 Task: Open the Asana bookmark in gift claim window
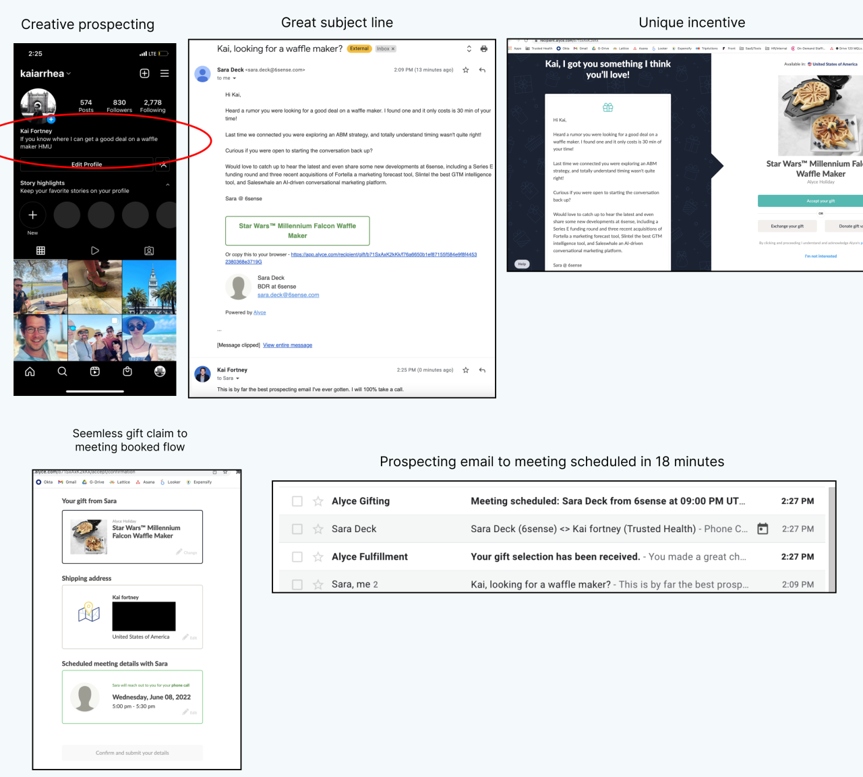pyautogui.click(x=145, y=482)
